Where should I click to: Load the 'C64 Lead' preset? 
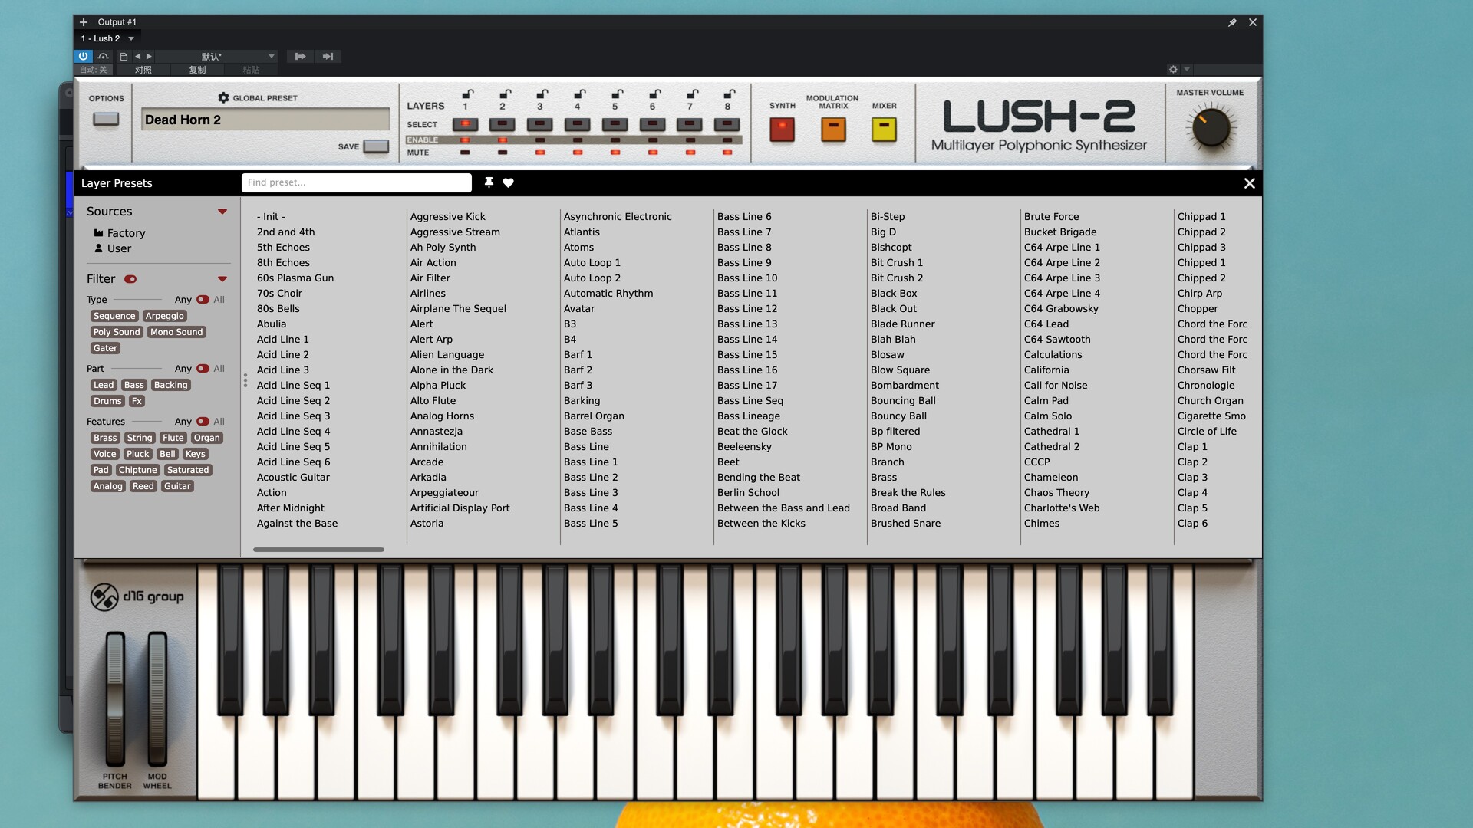[1046, 324]
